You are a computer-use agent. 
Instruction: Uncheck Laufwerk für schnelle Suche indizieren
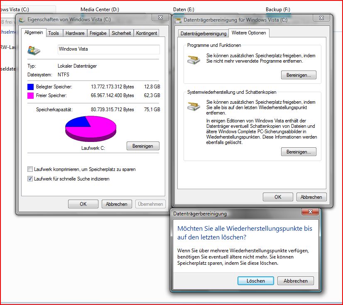[30, 178]
